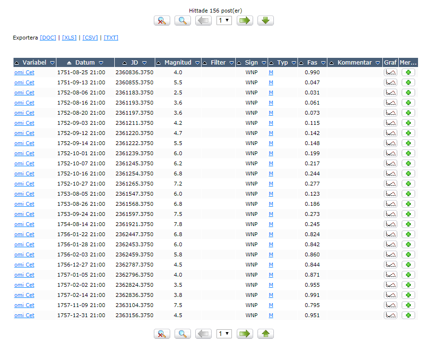Click the magnifying glass search icon at top

coord(183,21)
